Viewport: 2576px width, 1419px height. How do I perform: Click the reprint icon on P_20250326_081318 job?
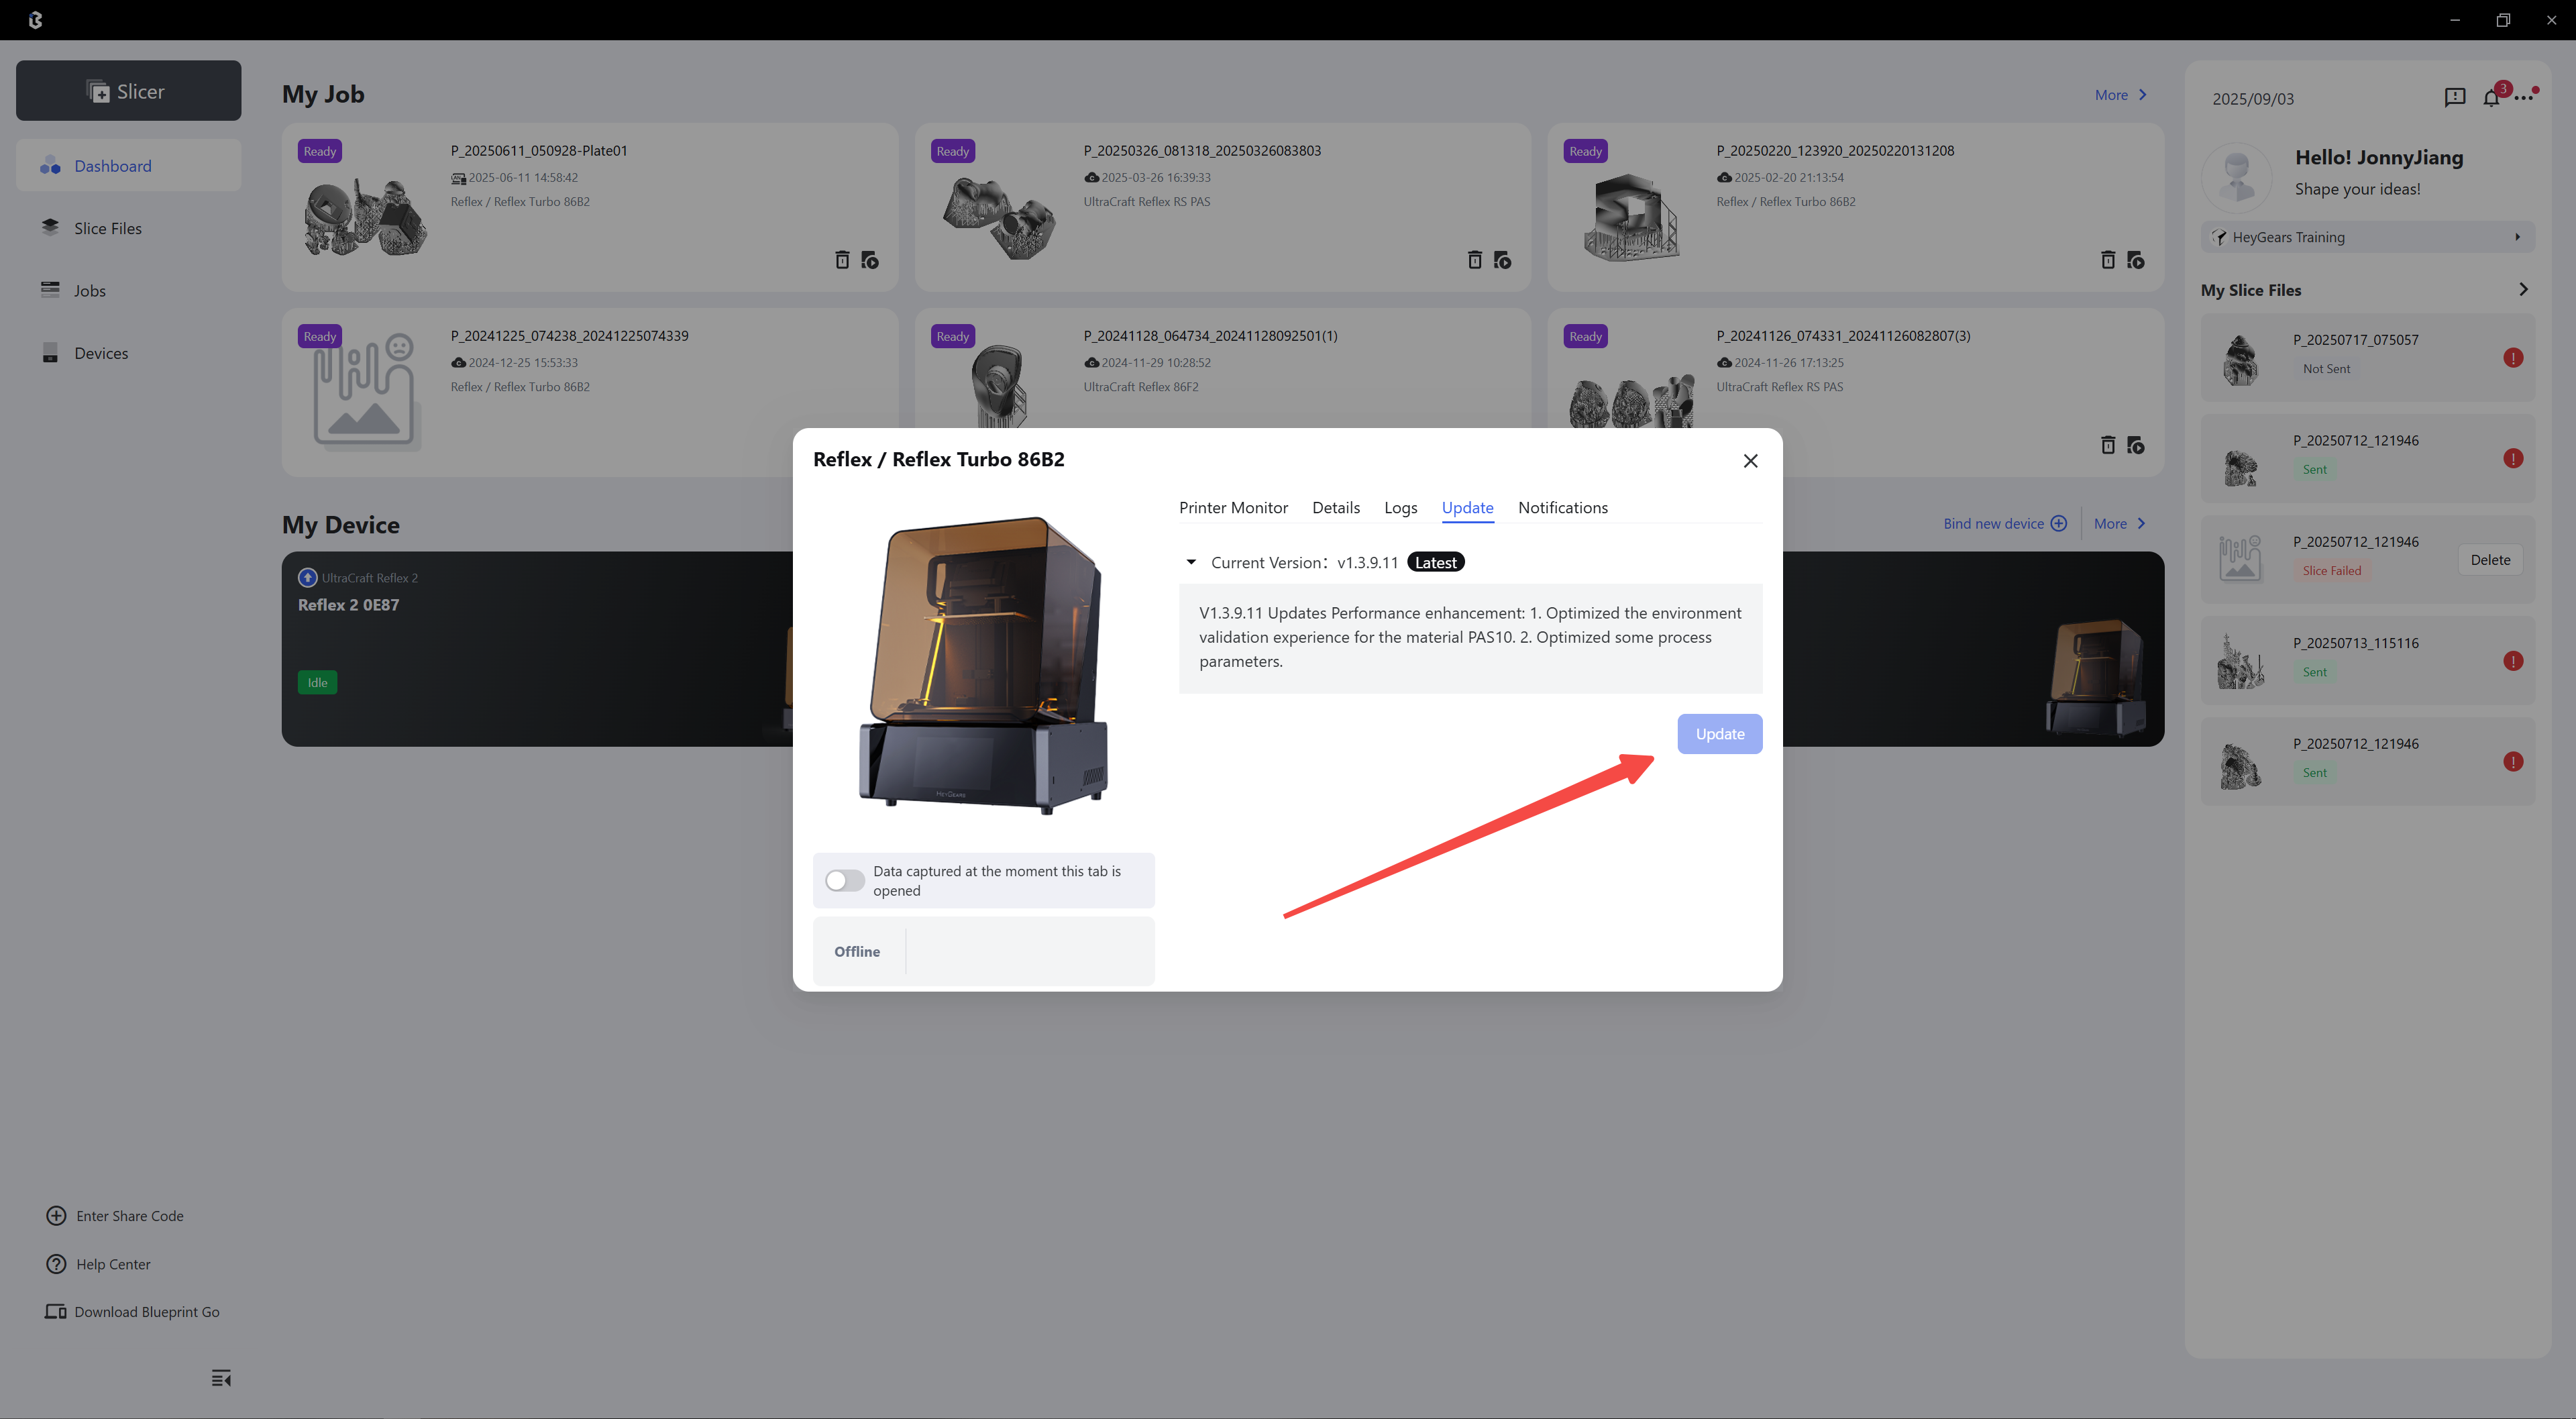tap(1502, 260)
